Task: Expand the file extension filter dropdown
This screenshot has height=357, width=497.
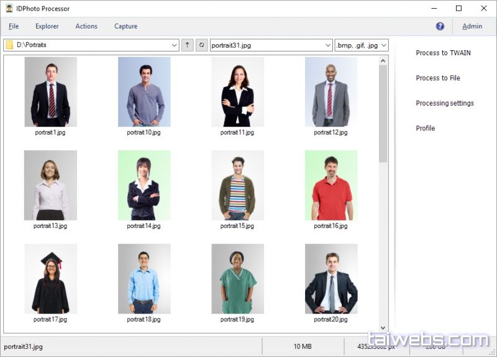Action: tap(383, 45)
